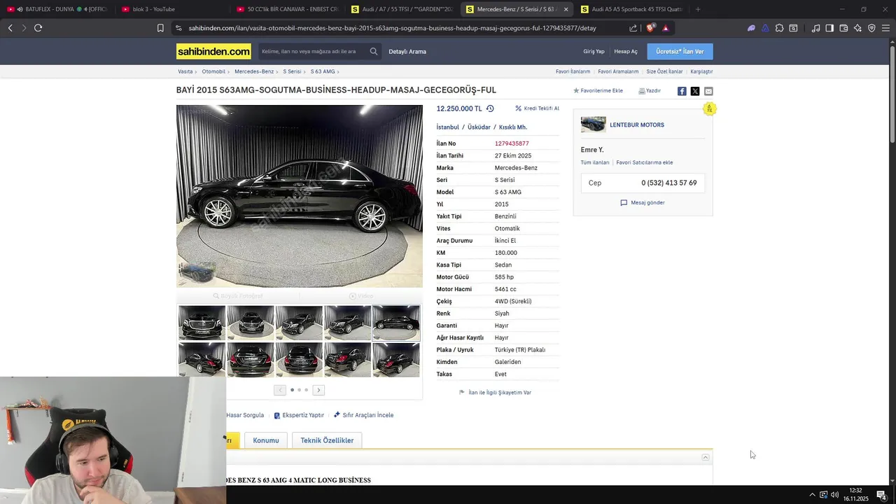The width and height of the screenshot is (896, 504).
Task: Click the search magnifier on sahibinden
Action: [x=374, y=51]
